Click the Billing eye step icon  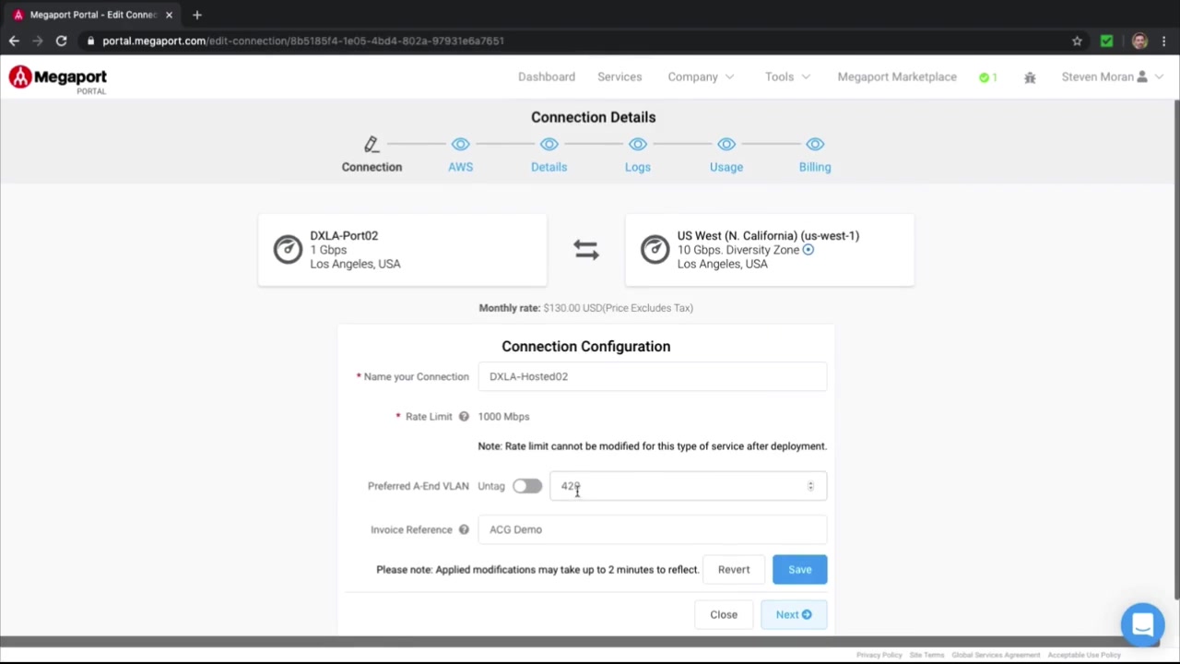coord(814,144)
